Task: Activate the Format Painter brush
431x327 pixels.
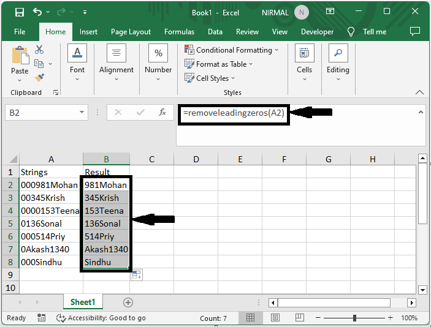Action: pos(39,77)
